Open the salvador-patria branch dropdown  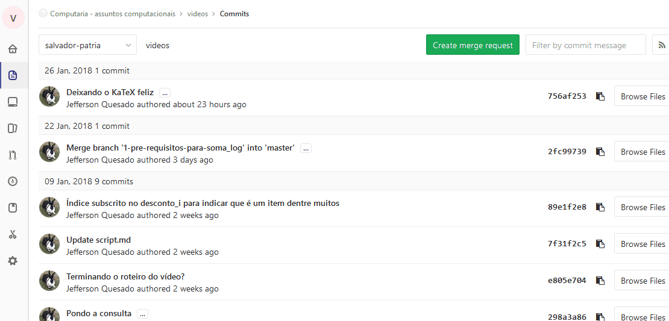pos(87,45)
